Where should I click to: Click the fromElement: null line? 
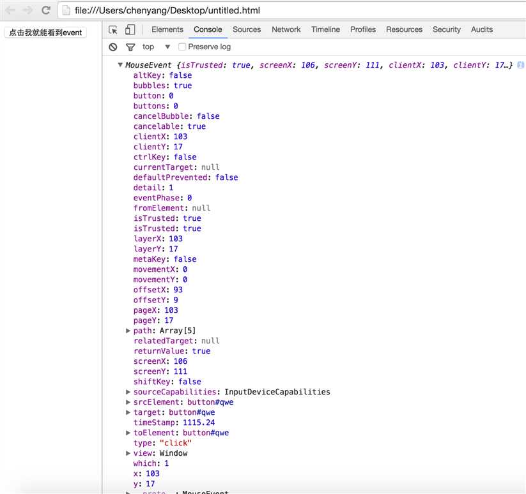coord(172,208)
